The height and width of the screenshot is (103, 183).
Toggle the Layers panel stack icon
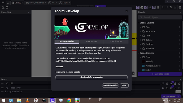click(154, 7)
